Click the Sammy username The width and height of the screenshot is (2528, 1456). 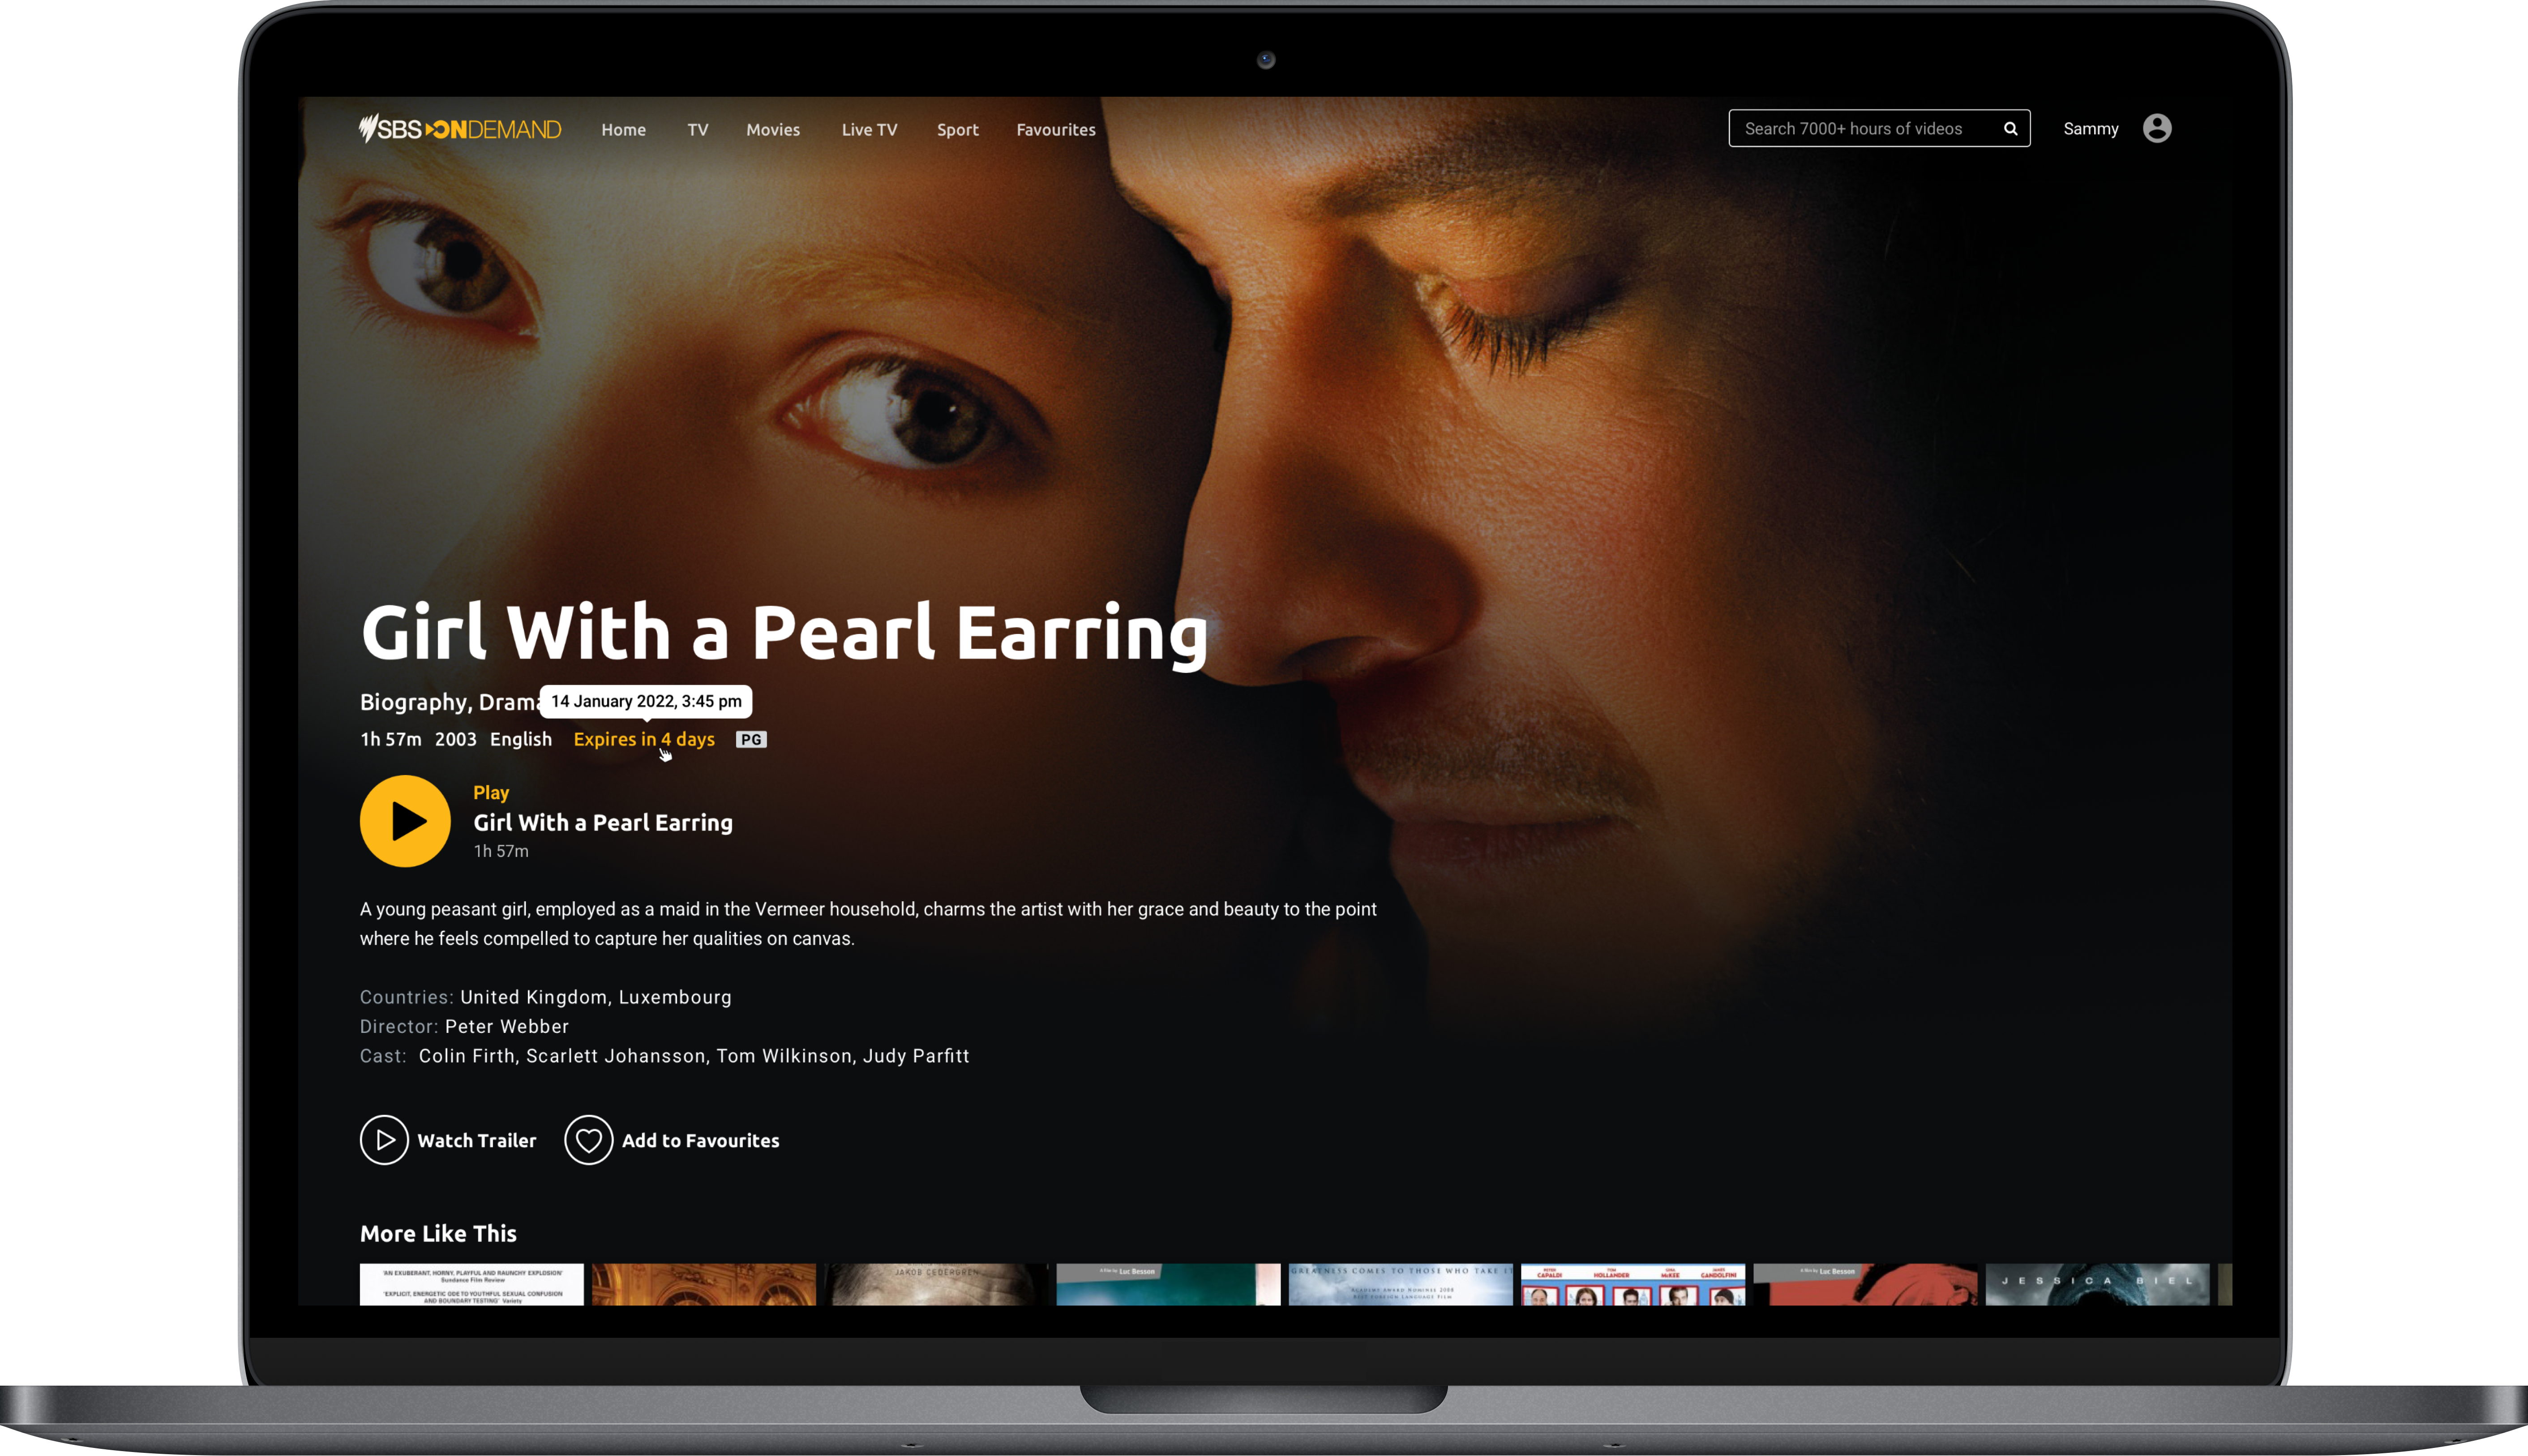2090,129
